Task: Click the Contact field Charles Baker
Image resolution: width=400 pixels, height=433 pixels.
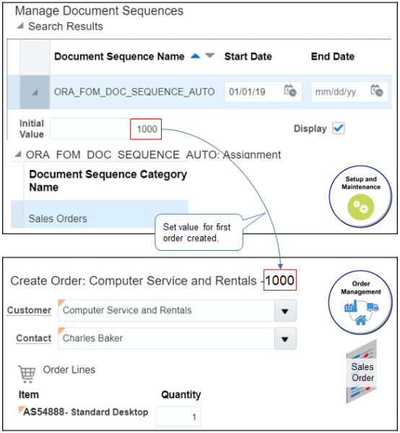Action: point(166,338)
